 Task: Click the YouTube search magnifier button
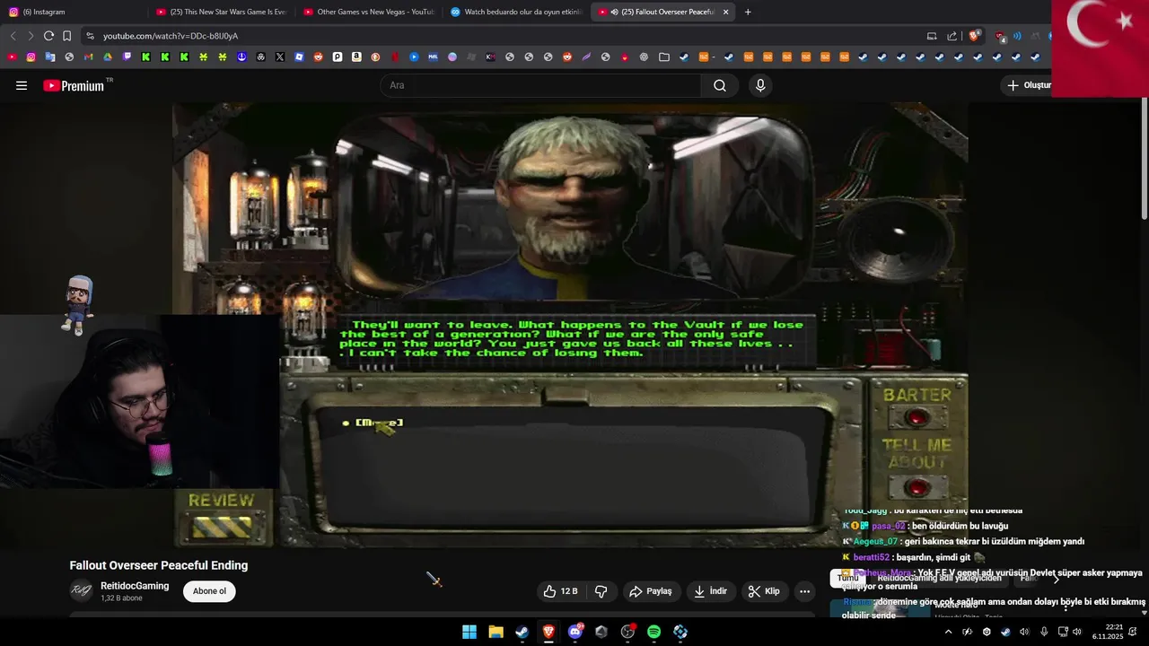click(x=720, y=85)
